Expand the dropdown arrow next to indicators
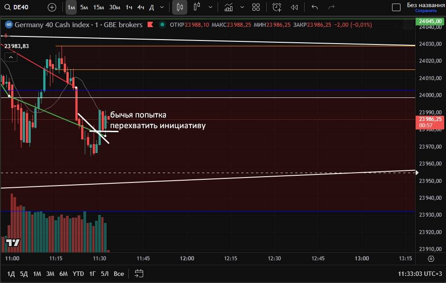This screenshot has width=446, height=283. pyautogui.click(x=242, y=7)
